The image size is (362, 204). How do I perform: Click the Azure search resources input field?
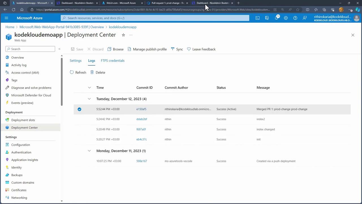155,18
